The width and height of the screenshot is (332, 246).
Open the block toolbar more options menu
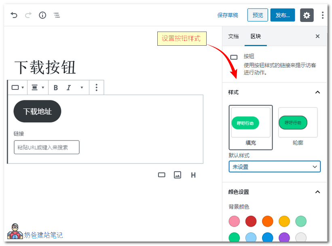(97, 87)
